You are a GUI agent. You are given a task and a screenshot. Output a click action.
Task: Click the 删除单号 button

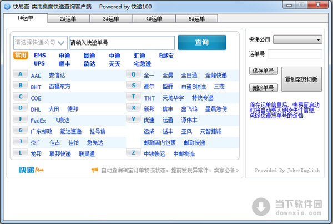coord(264,88)
